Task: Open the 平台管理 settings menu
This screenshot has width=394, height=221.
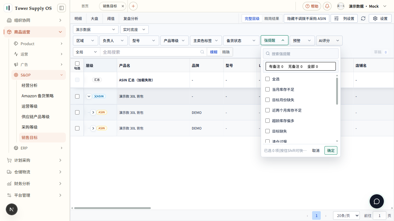Action: click(34, 195)
